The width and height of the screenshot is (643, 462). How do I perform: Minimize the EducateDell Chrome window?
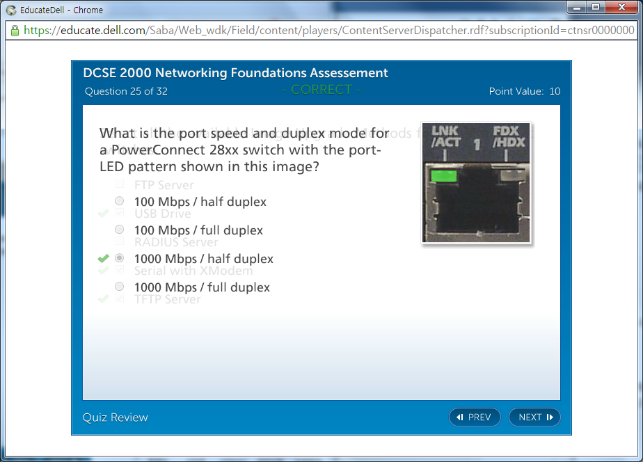577,7
